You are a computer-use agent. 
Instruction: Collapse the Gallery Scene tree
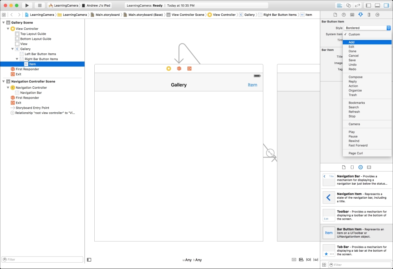[x=3, y=23]
